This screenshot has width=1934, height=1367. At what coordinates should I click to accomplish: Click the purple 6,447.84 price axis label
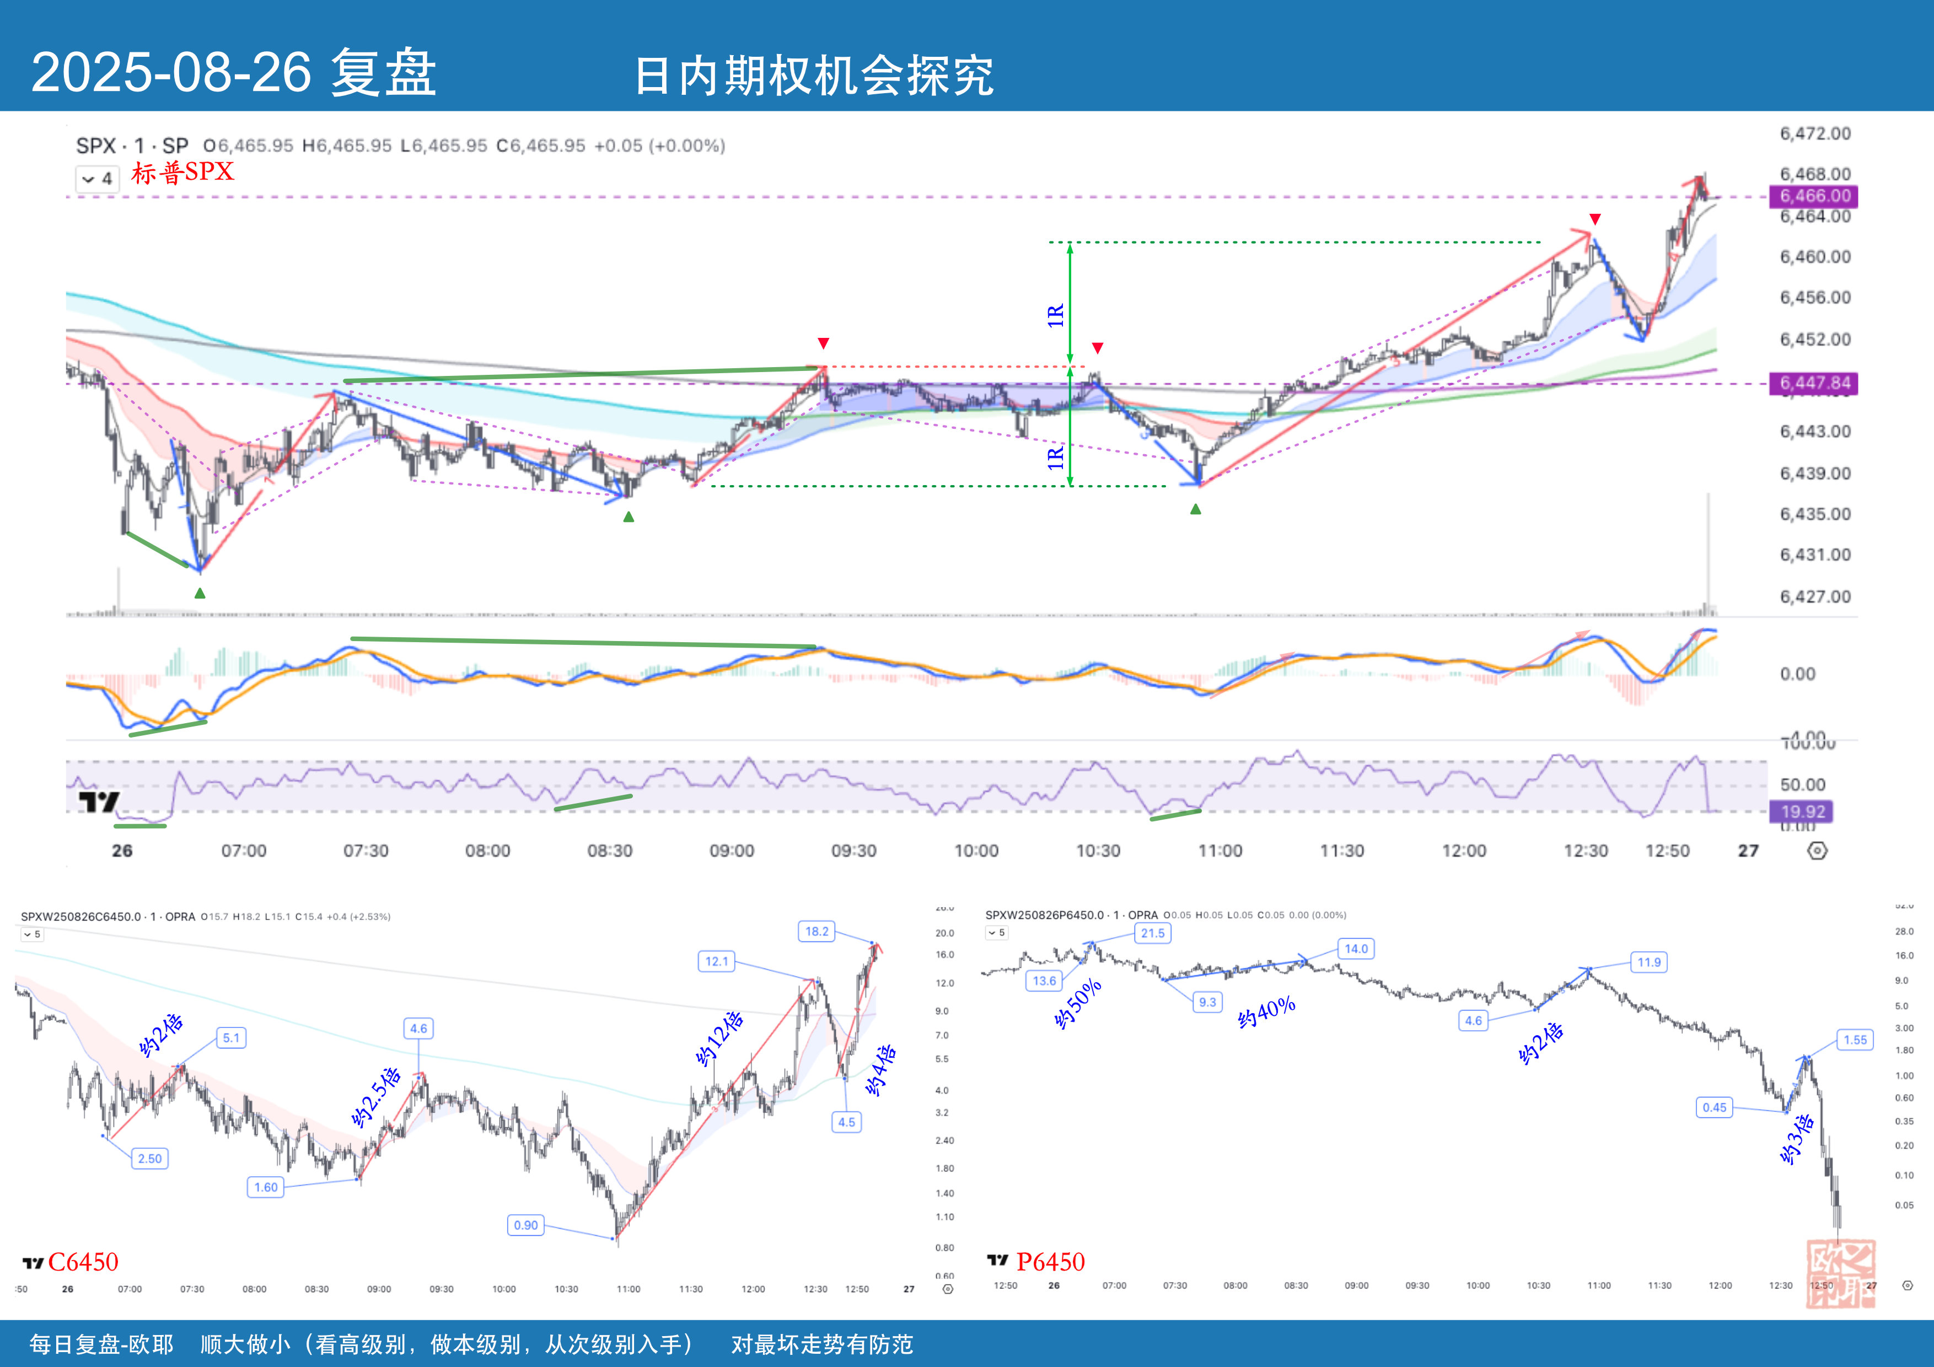(x=1814, y=383)
